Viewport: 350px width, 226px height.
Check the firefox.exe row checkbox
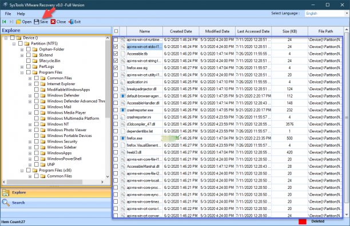coord(116,138)
